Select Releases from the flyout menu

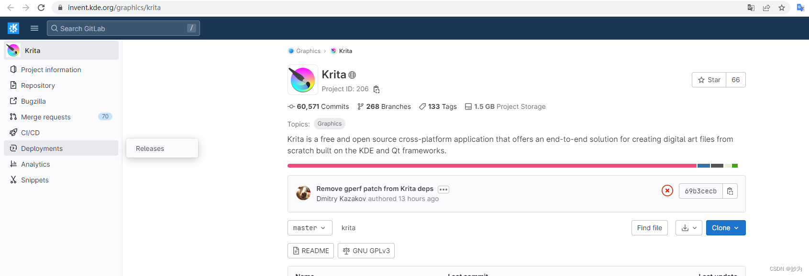click(162, 149)
